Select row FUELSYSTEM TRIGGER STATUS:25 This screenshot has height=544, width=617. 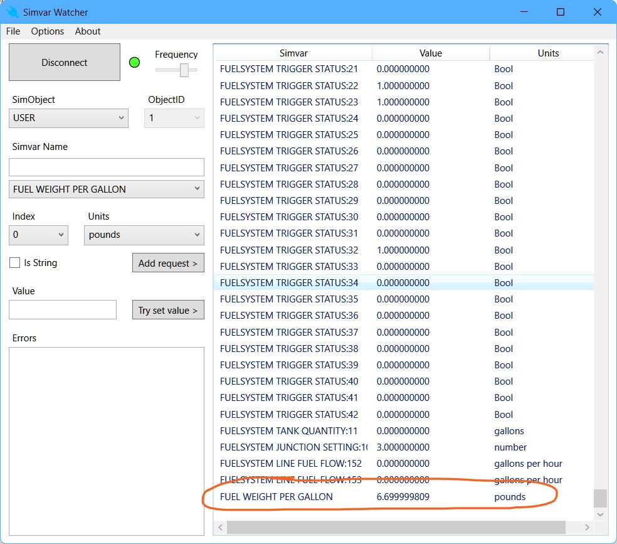coord(404,135)
